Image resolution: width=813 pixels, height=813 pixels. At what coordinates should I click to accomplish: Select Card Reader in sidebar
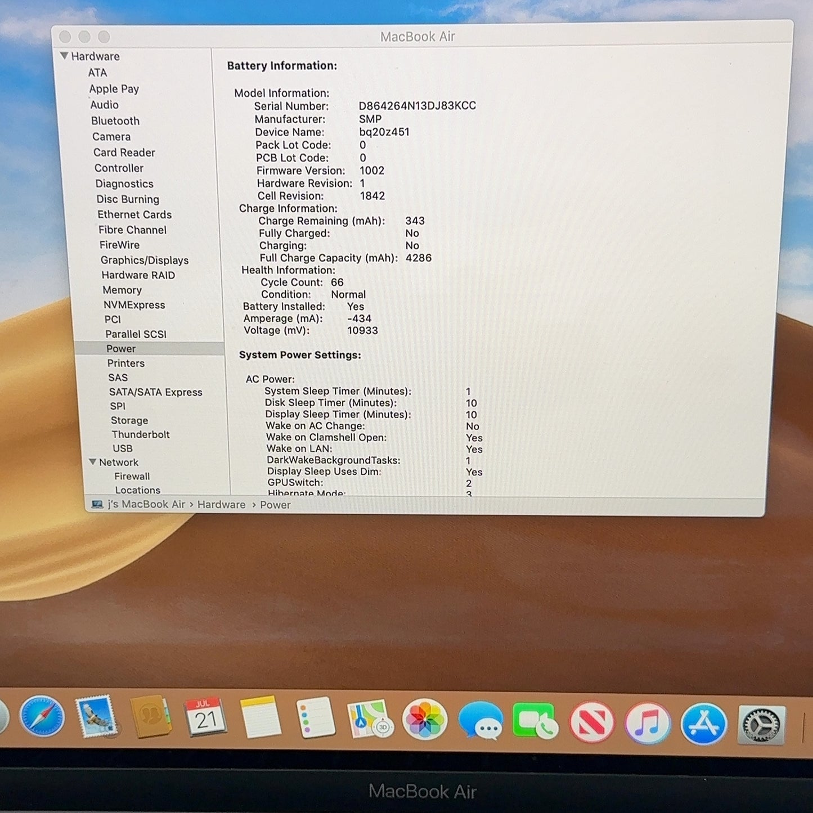coord(124,152)
